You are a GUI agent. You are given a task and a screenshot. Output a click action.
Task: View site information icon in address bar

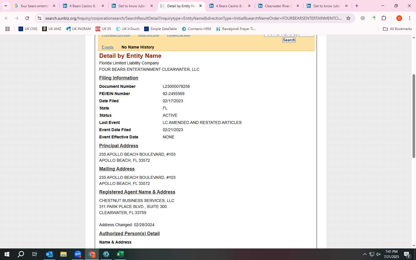coord(40,18)
